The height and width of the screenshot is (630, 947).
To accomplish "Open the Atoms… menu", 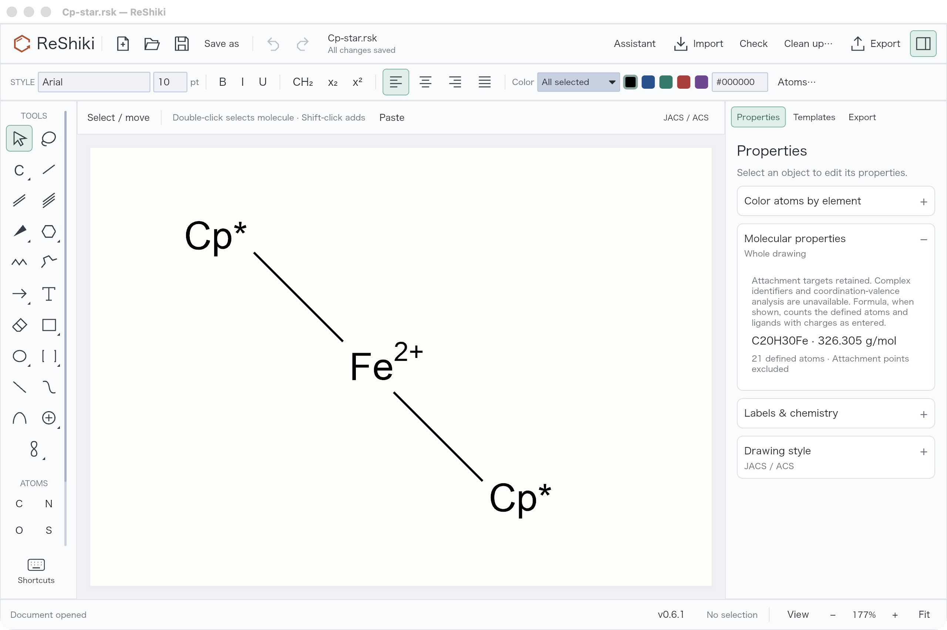I will pyautogui.click(x=796, y=82).
